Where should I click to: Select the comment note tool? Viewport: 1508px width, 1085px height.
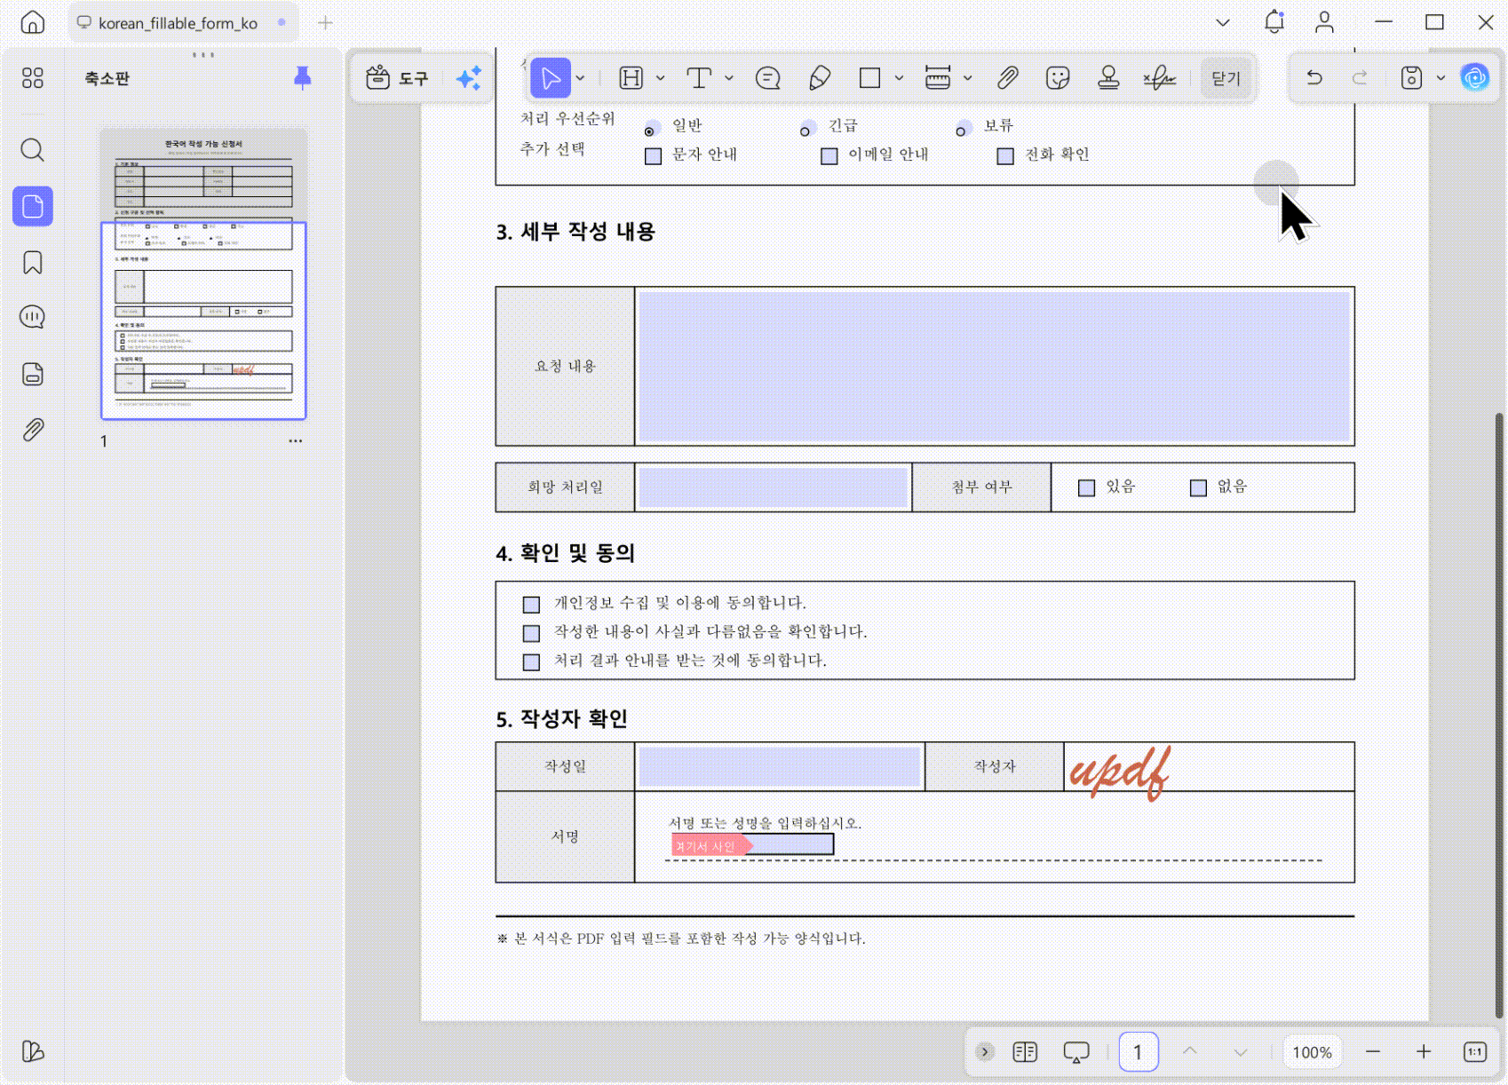(x=767, y=78)
